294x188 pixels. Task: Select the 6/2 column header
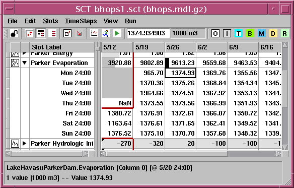(x=211, y=47)
